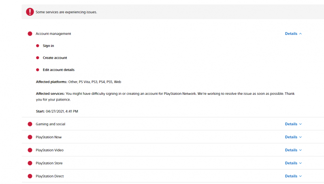324x184 pixels.
Task: Click the Account management heading text
Action: pos(53,34)
